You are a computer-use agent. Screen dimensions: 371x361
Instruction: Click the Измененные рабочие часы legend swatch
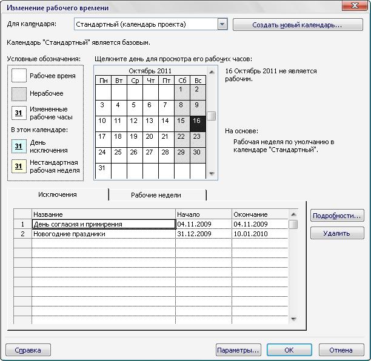(x=19, y=113)
